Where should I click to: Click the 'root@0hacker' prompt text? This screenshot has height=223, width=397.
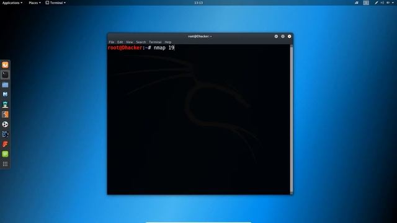pos(125,48)
